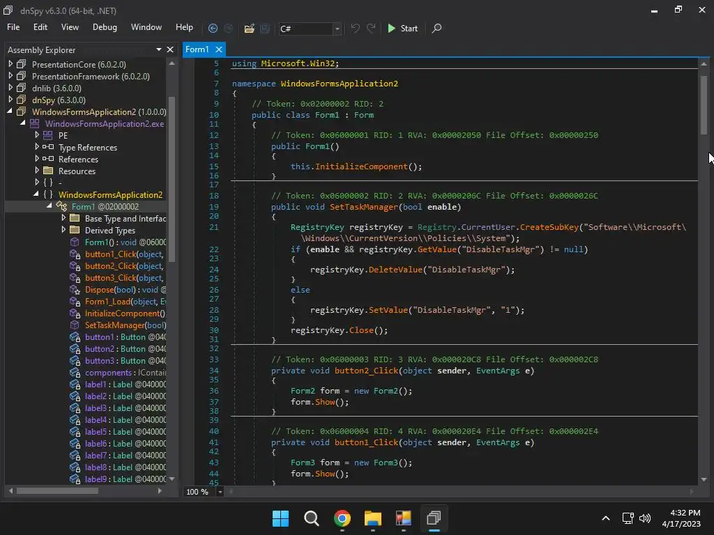
Task: Expand the Type References node
Action: coord(36,147)
